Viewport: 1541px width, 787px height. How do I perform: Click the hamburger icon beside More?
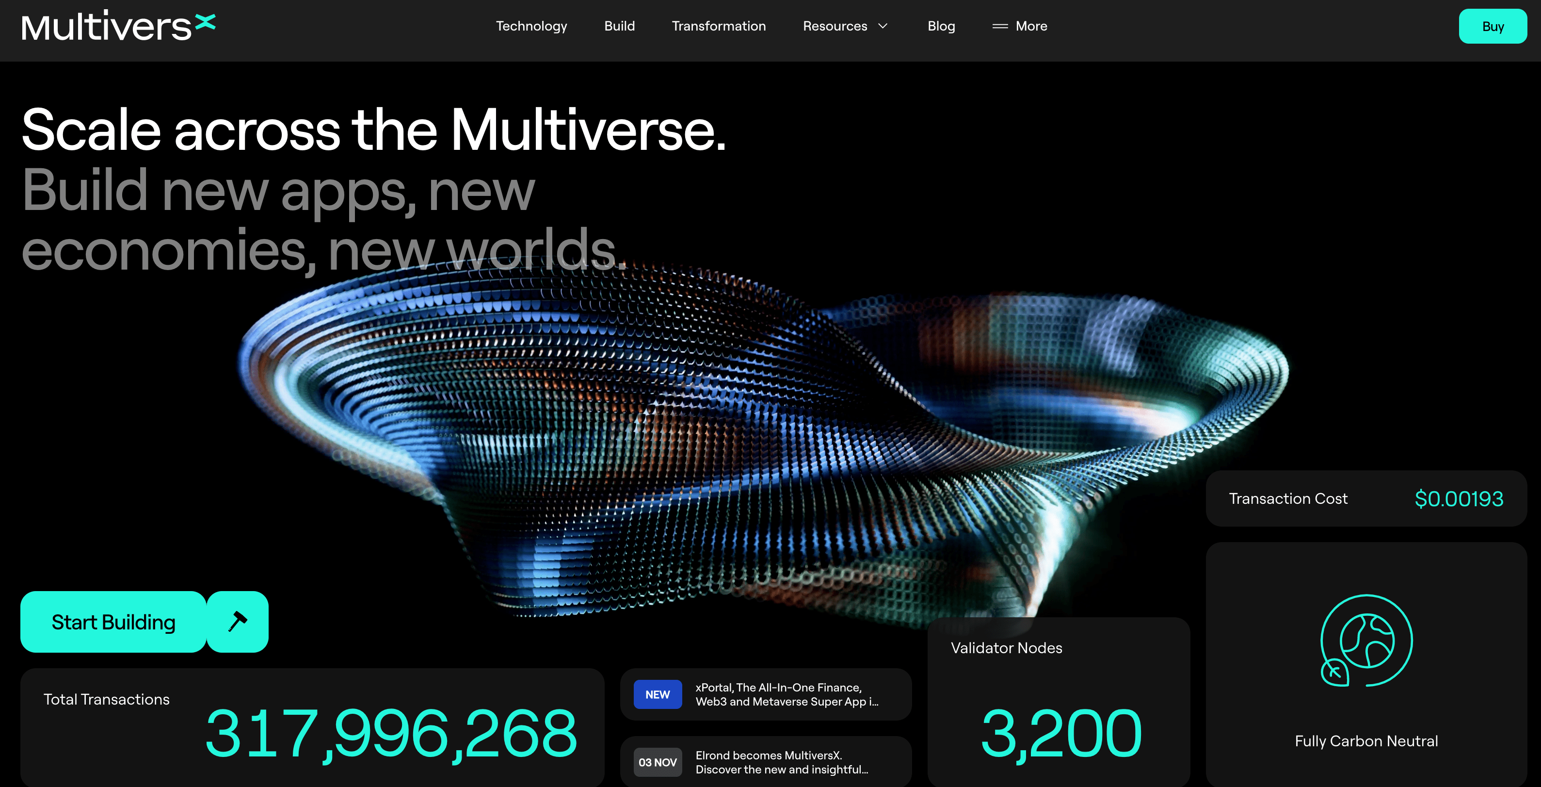coord(1000,26)
